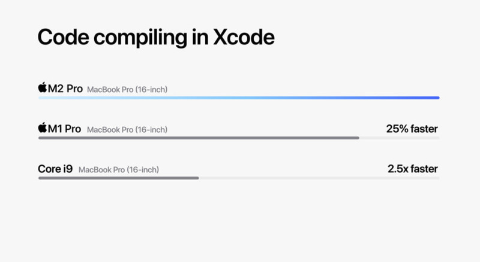Image resolution: width=480 pixels, height=262 pixels.
Task: Click 'MacBook Pro (16-inch)' next to M2 Pro
Action: point(127,90)
